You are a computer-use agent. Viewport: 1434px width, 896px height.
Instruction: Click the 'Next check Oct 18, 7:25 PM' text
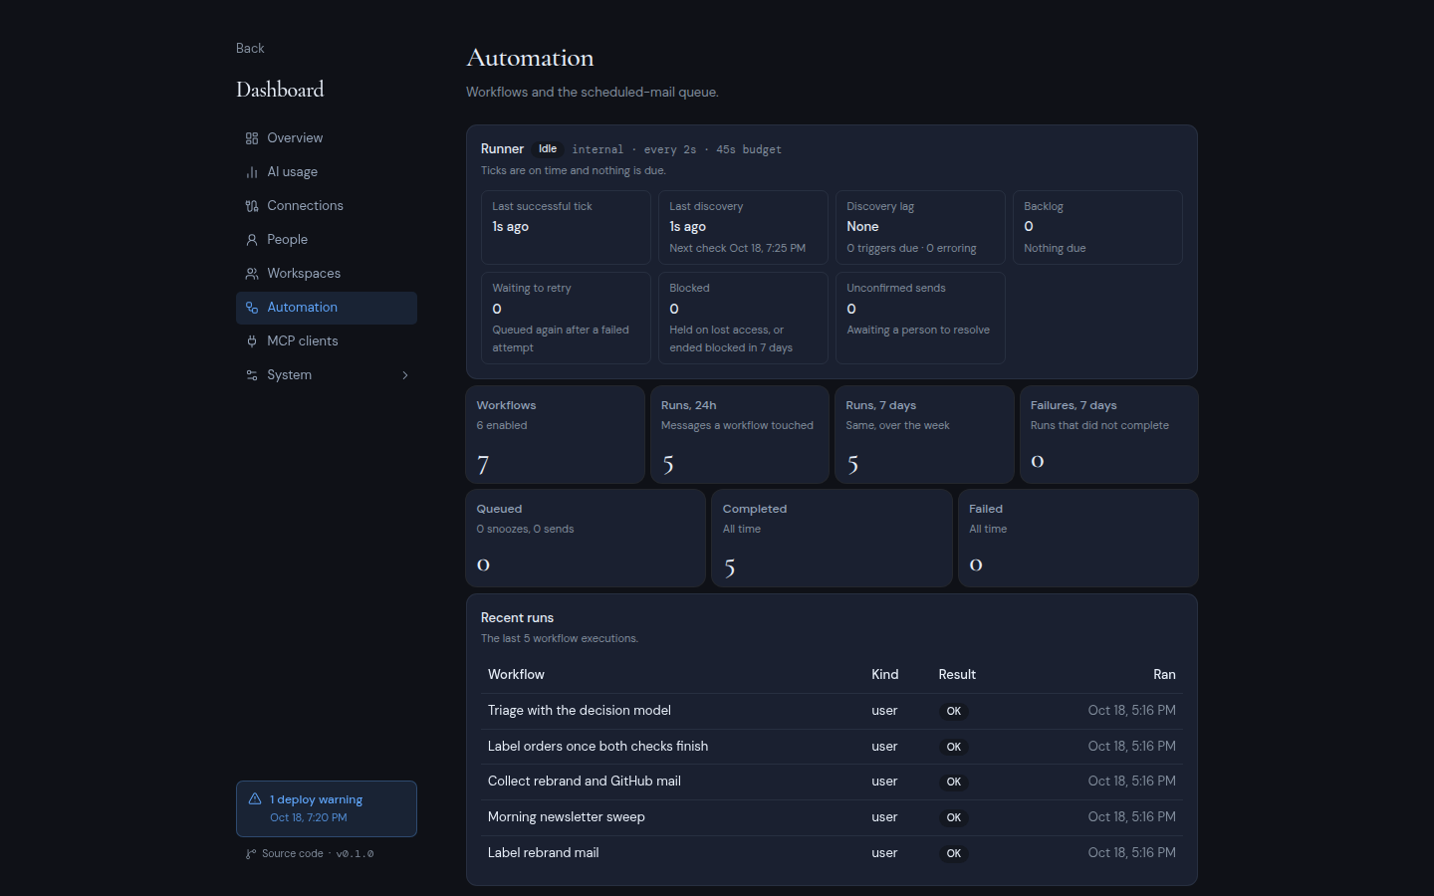click(x=738, y=249)
